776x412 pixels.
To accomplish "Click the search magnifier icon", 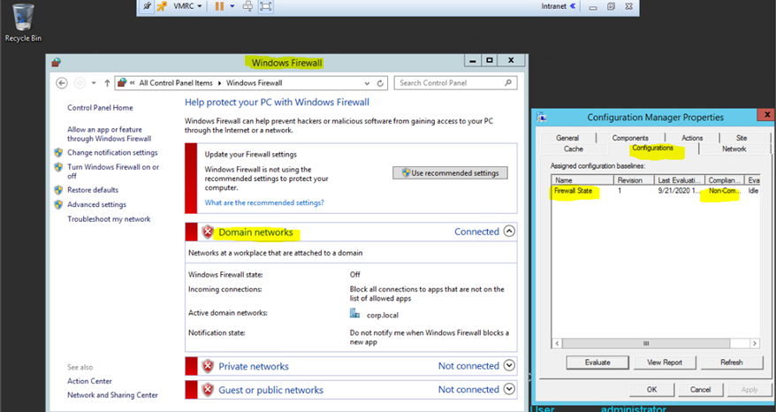I will point(508,83).
